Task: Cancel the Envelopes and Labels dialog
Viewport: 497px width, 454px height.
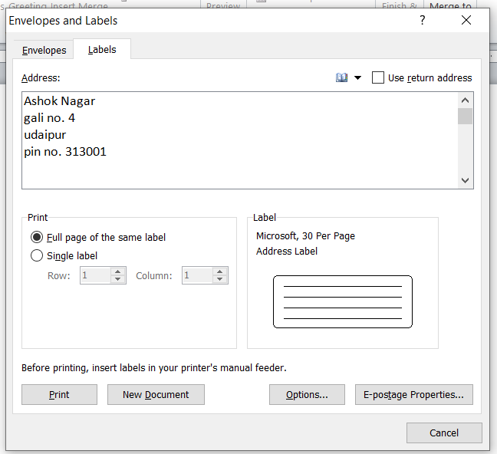Action: [443, 433]
